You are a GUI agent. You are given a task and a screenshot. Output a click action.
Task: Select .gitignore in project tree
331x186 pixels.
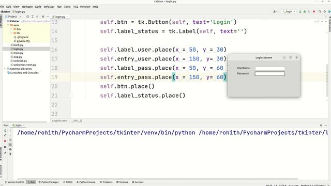[x=21, y=37]
